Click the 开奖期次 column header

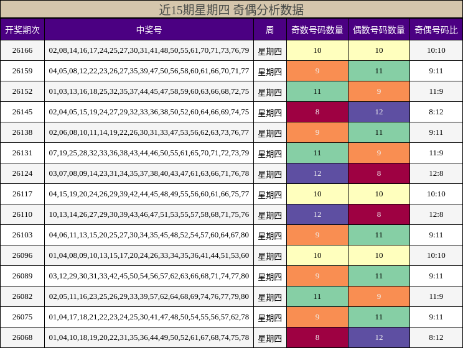click(x=22, y=30)
